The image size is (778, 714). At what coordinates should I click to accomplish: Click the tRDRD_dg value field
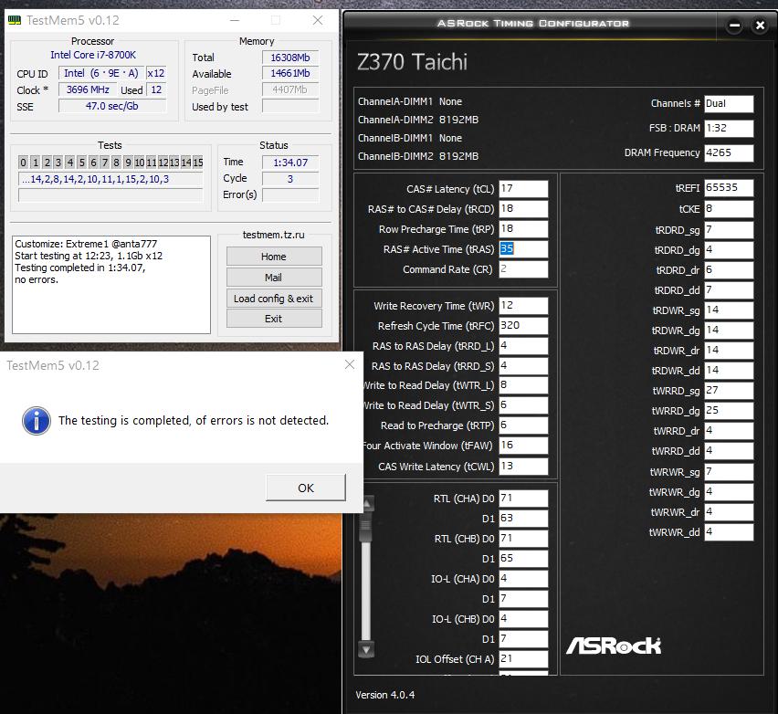point(729,250)
